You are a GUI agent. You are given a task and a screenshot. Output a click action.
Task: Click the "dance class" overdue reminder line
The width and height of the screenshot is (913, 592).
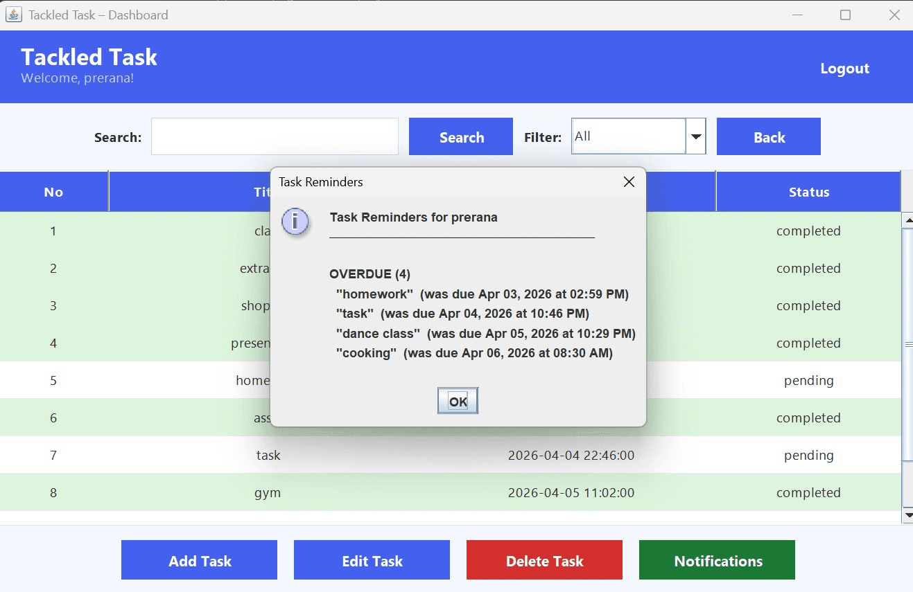click(x=485, y=333)
